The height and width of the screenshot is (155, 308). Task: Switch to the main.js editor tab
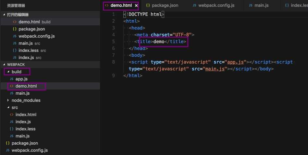click(259, 6)
